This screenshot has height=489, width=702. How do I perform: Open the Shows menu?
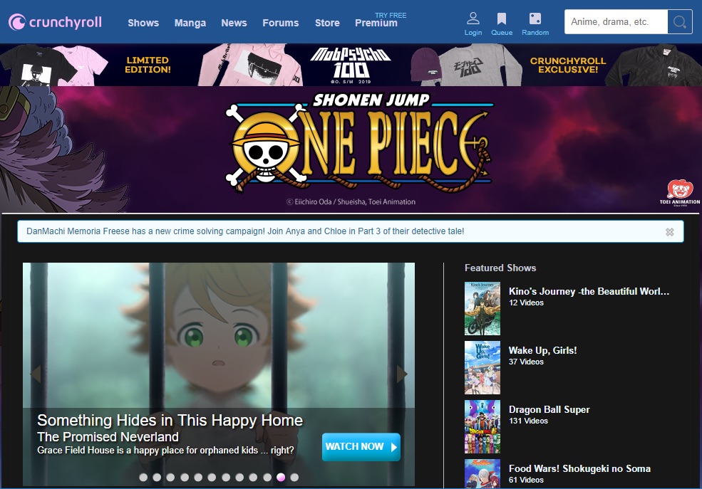tap(143, 23)
